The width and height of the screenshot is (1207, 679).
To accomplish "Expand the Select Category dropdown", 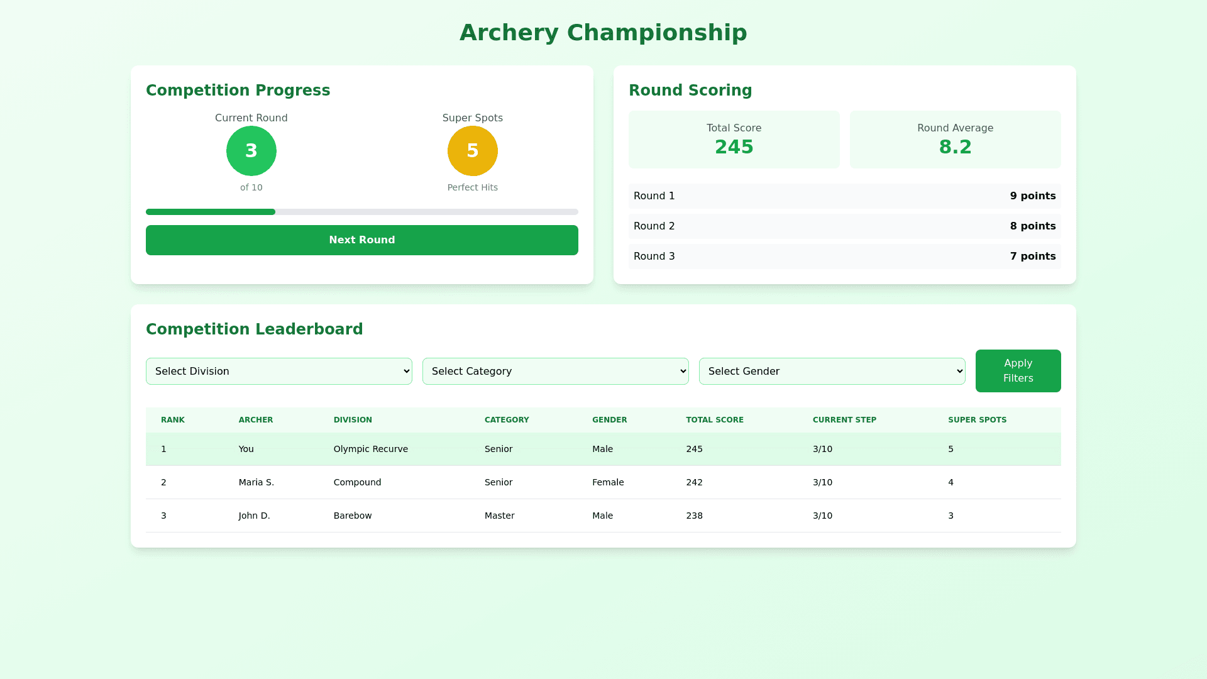I will [555, 371].
